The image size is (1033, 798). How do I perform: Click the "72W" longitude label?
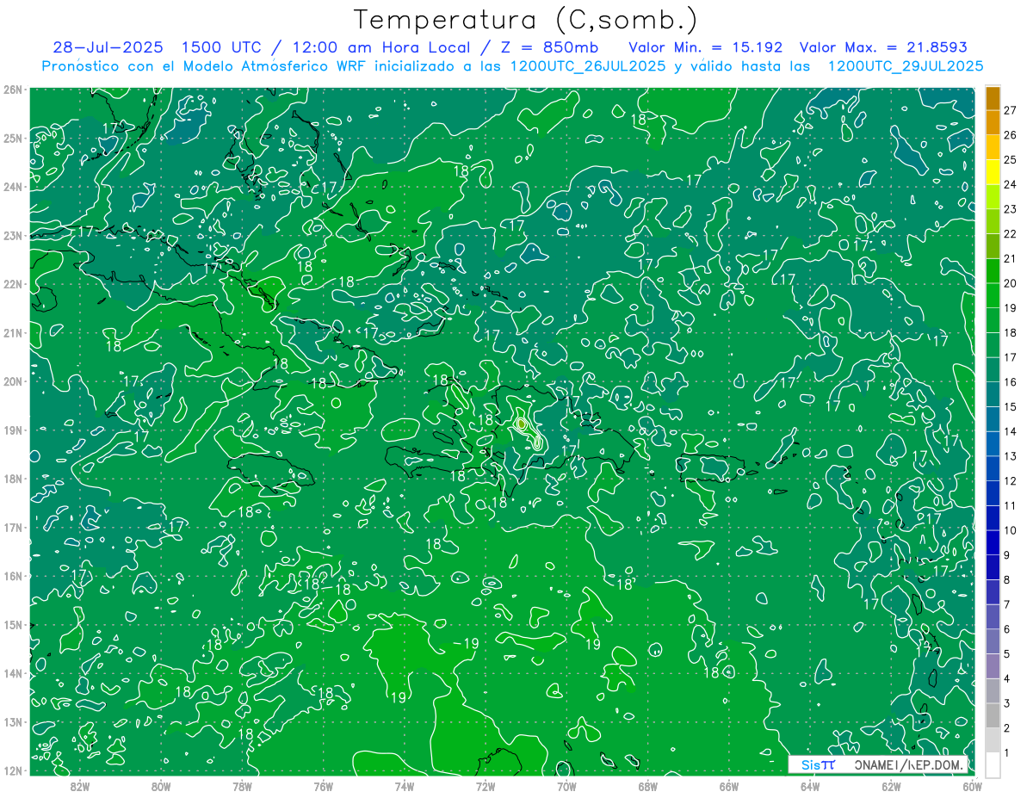point(486,786)
